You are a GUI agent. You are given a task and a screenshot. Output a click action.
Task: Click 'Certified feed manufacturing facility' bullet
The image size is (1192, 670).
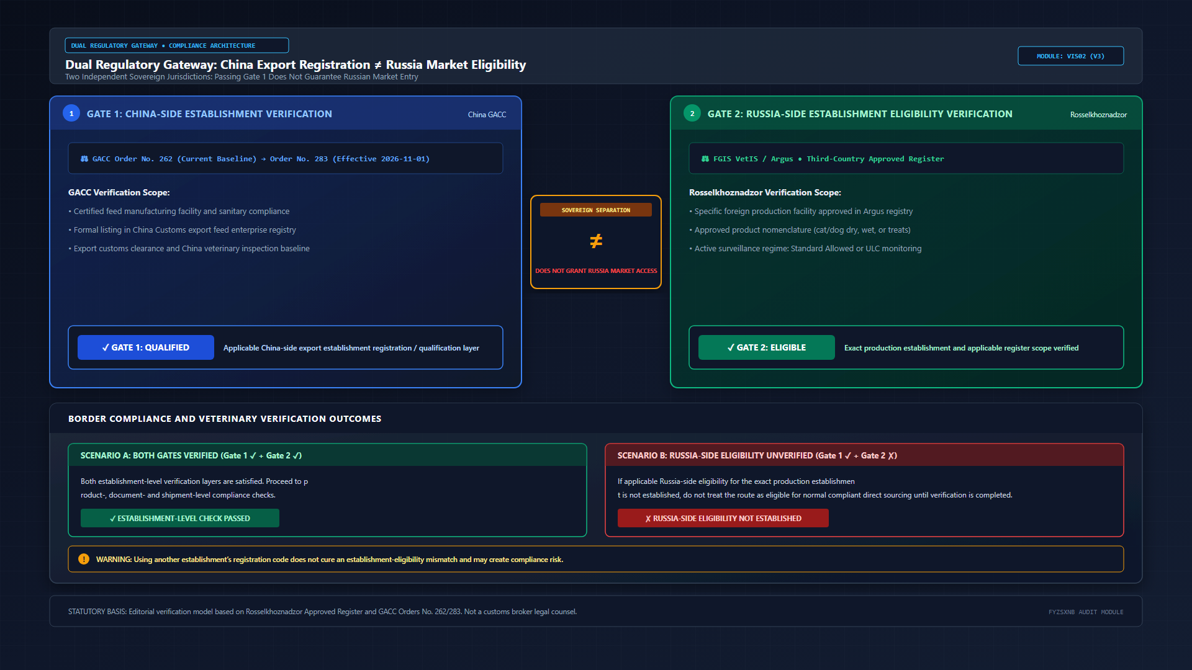click(179, 212)
